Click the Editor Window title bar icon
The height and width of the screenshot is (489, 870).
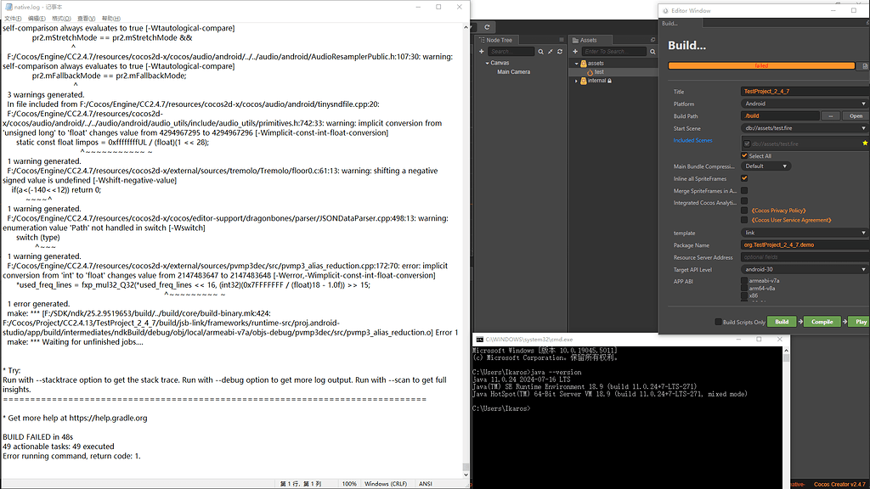pyautogui.click(x=665, y=10)
